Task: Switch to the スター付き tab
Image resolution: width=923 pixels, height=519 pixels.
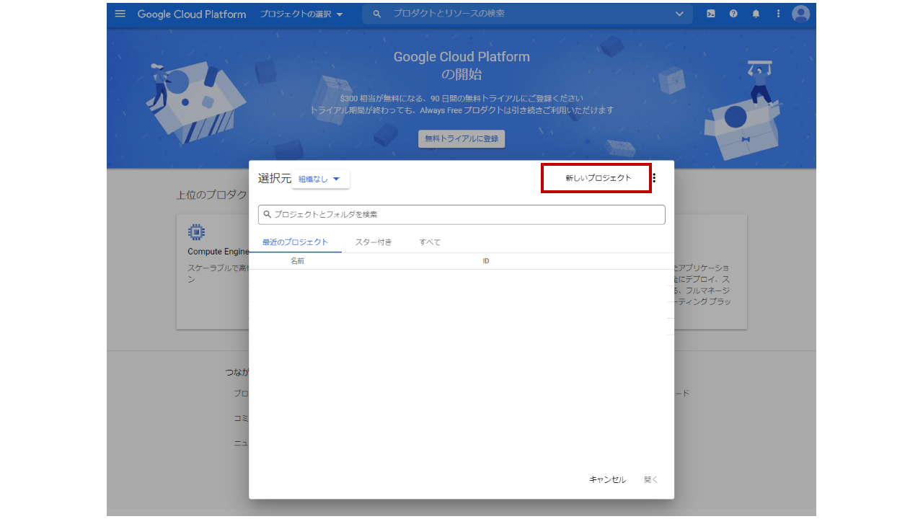Action: coord(374,242)
